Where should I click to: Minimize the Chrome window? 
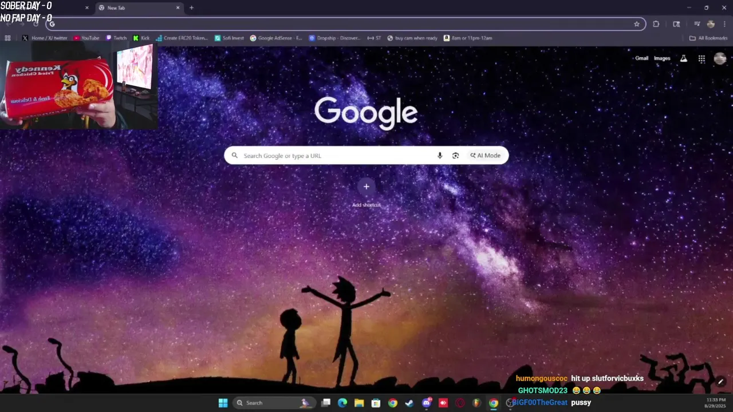(x=689, y=8)
